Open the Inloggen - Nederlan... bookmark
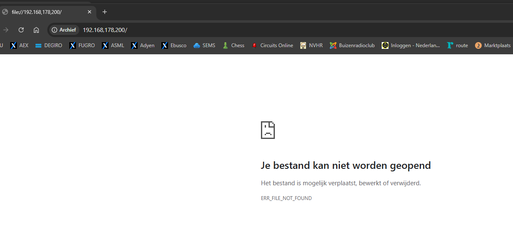Image resolution: width=513 pixels, height=240 pixels. (x=411, y=45)
